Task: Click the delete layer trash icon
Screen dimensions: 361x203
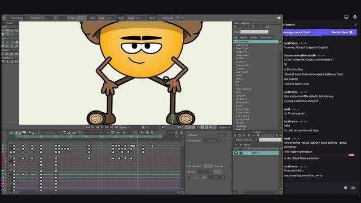Action: [249, 135]
